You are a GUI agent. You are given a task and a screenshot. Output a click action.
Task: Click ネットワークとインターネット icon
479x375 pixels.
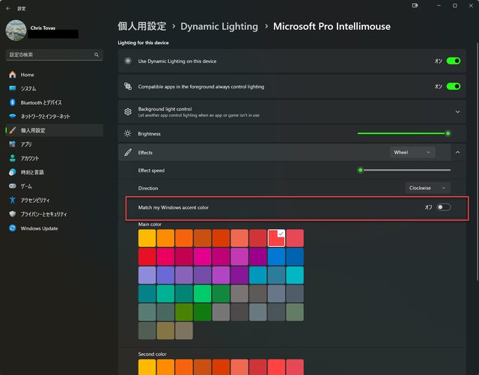tap(12, 117)
